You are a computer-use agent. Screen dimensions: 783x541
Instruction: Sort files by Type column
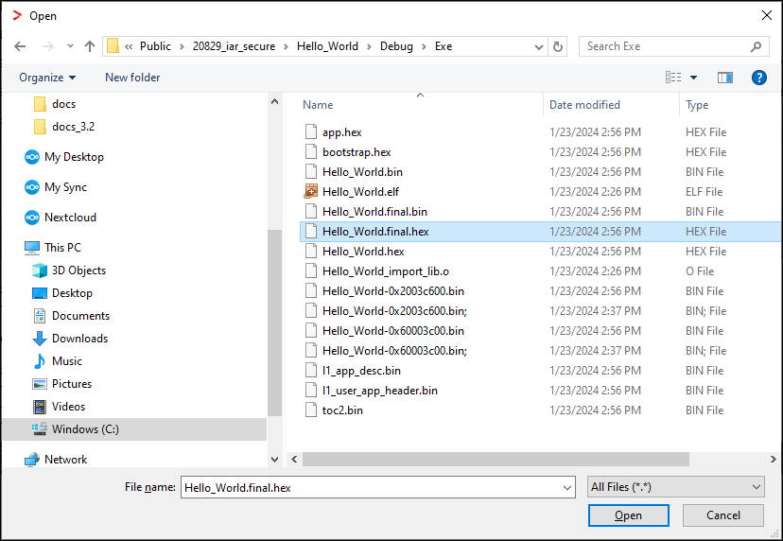[x=697, y=105]
